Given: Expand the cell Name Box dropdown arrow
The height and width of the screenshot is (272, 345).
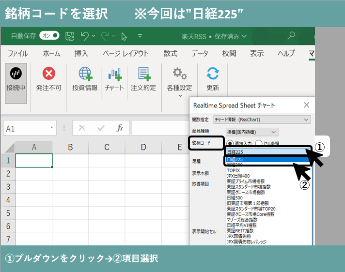Looking at the screenshot, I should (52, 128).
